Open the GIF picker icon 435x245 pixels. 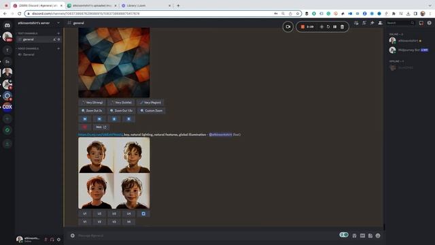[x=362, y=235]
